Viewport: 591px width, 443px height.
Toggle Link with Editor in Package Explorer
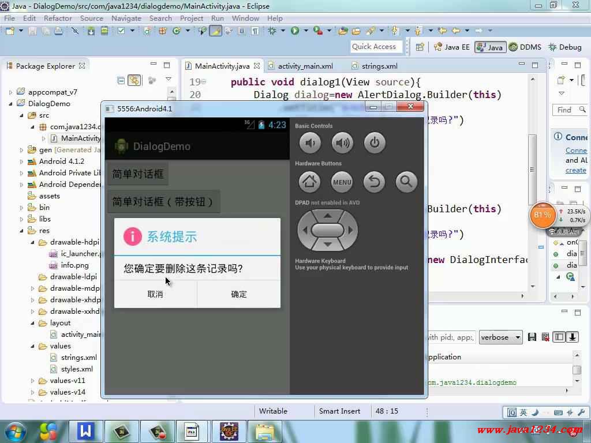pos(134,81)
